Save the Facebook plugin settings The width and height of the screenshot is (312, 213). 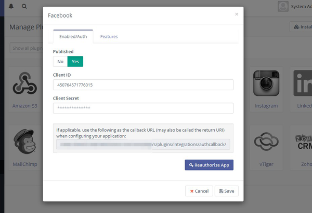(226, 191)
